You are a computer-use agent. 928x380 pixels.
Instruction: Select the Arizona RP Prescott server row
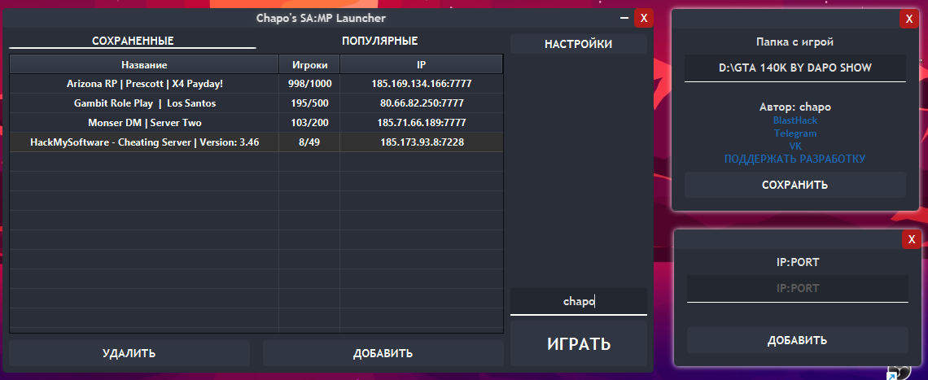[x=144, y=83]
